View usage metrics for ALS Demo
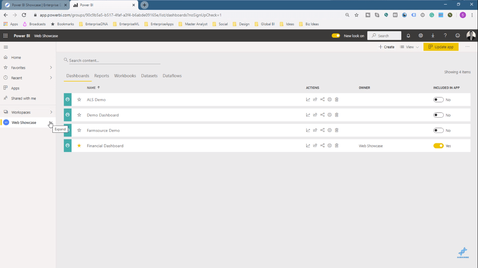Screen dimensions: 478x268 coord(308,99)
